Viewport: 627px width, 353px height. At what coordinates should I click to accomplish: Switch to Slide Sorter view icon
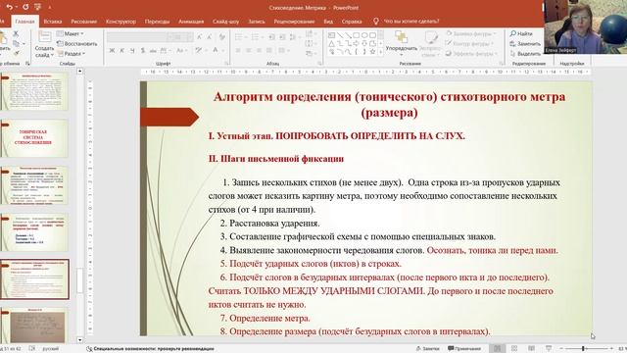coord(514,349)
